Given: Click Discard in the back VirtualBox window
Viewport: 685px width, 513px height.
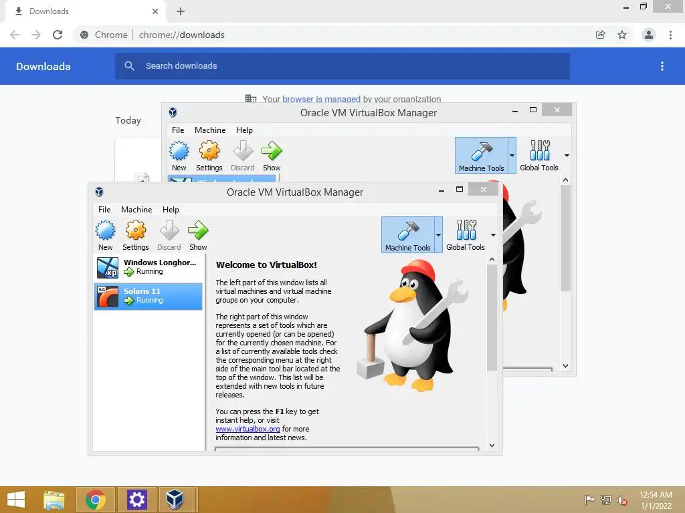Looking at the screenshot, I should point(242,156).
